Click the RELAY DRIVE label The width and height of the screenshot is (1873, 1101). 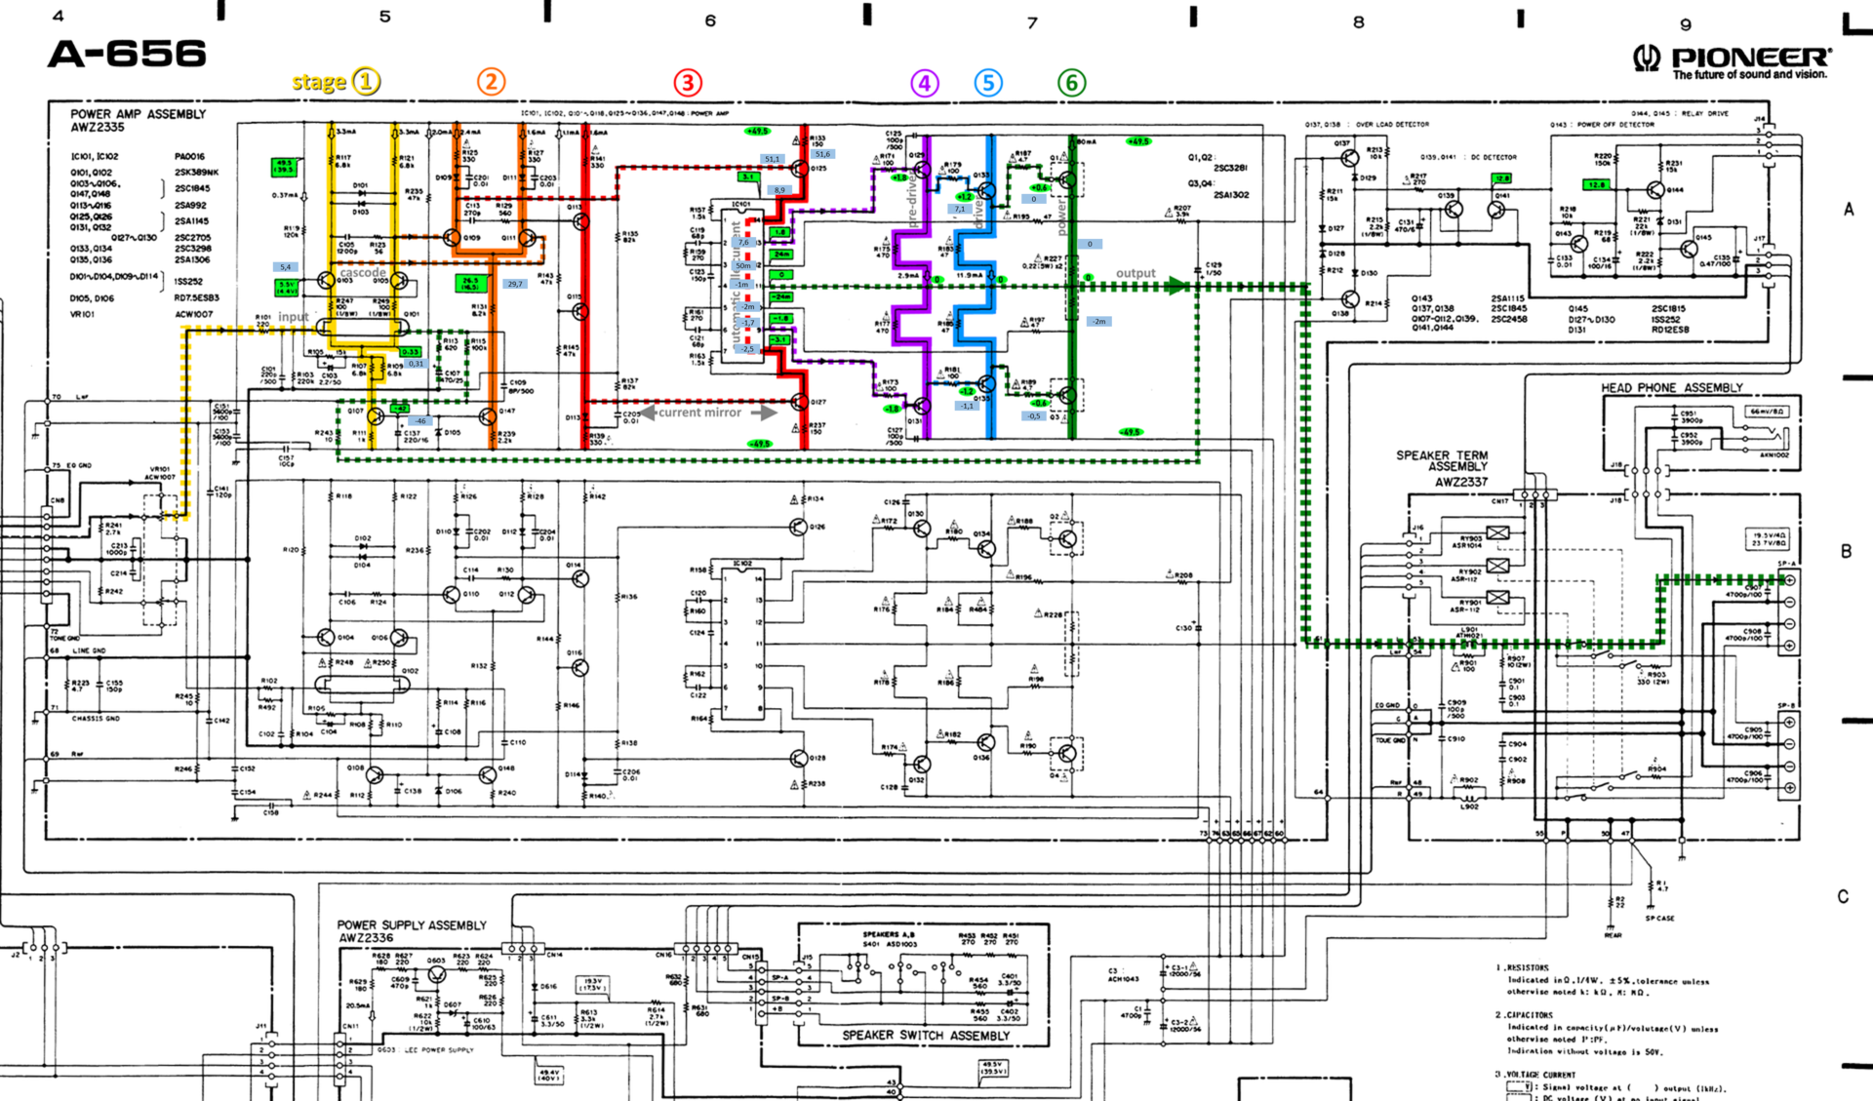[x=1703, y=113]
